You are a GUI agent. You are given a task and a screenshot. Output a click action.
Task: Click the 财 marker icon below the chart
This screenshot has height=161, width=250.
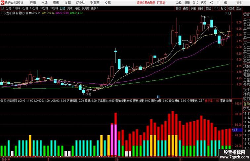[x=158, y=97]
